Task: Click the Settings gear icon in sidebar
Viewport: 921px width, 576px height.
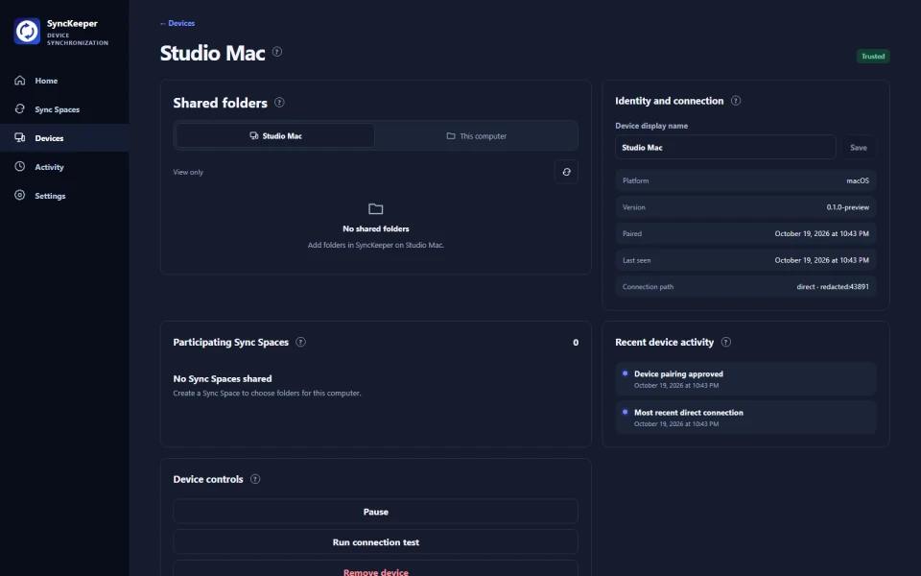Action: pos(20,195)
